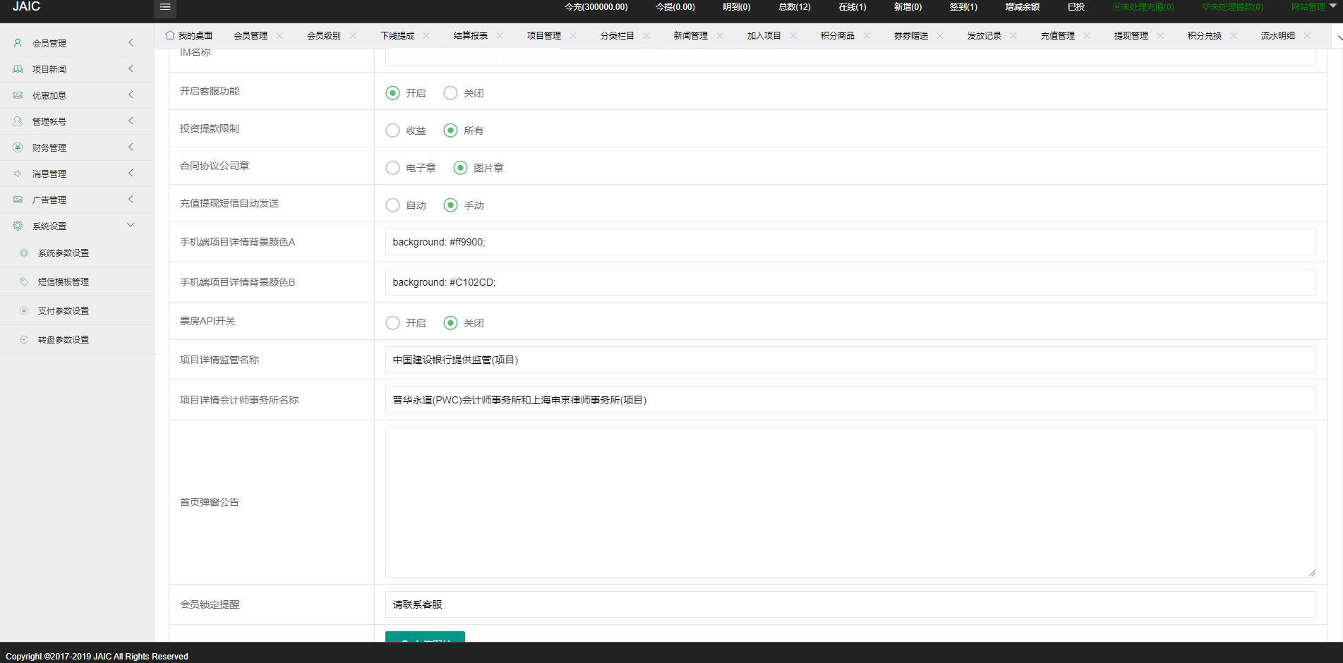Image resolution: width=1343 pixels, height=663 pixels.
Task: Switch to the 充值管理 tab
Action: (1057, 35)
